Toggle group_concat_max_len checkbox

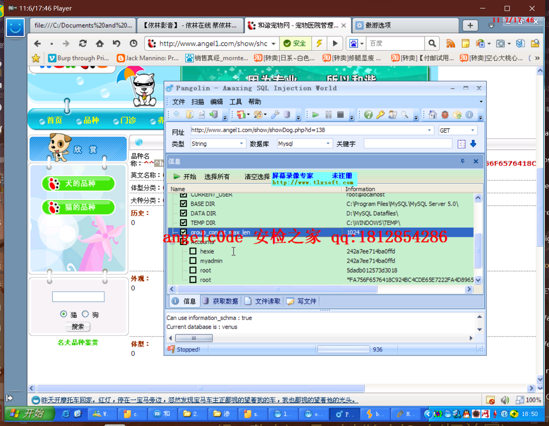(x=183, y=232)
